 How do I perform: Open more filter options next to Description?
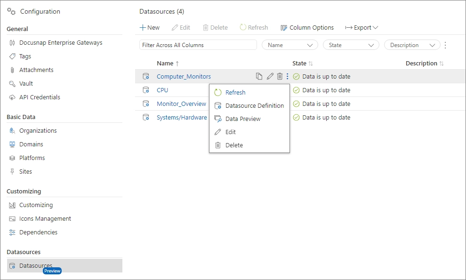pyautogui.click(x=445, y=45)
